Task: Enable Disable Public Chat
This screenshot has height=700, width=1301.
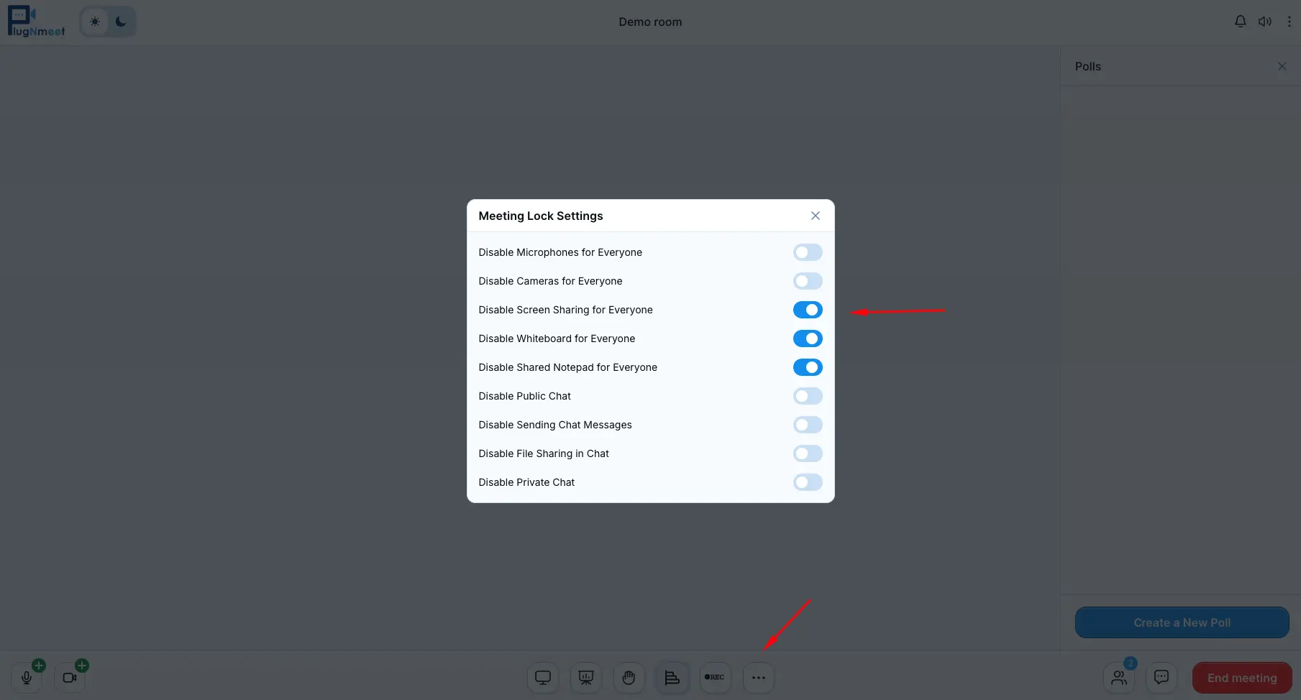Action: tap(807, 396)
